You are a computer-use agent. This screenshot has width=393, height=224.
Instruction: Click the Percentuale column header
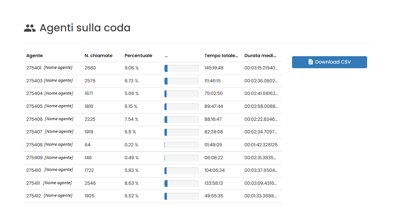tap(138, 55)
